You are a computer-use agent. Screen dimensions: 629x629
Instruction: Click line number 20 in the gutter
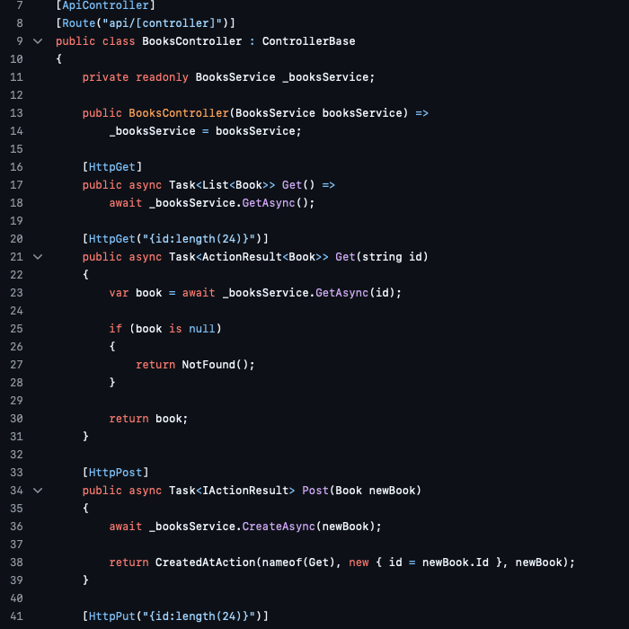(16, 239)
